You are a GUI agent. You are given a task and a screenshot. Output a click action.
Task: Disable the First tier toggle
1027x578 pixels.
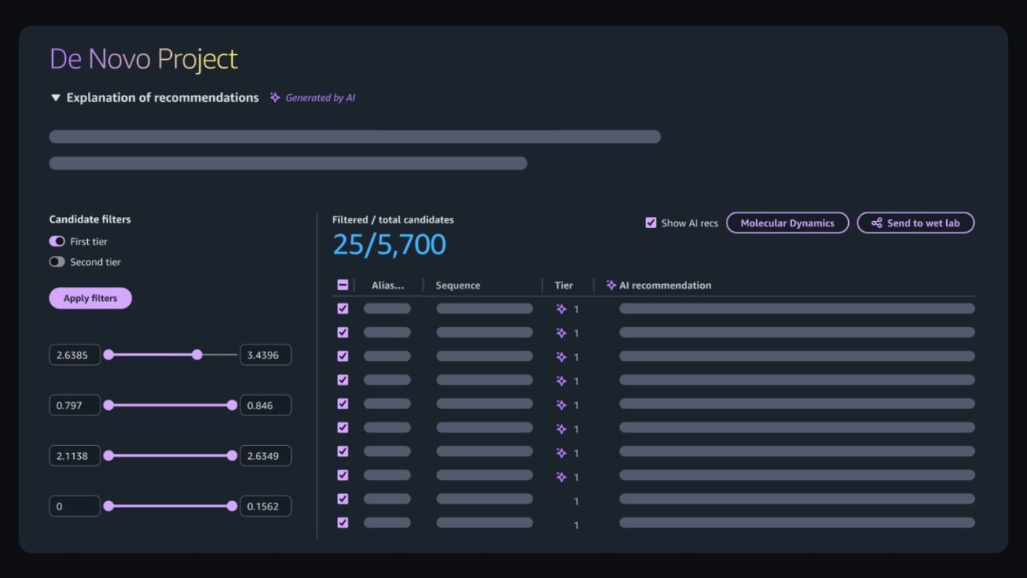pos(57,242)
